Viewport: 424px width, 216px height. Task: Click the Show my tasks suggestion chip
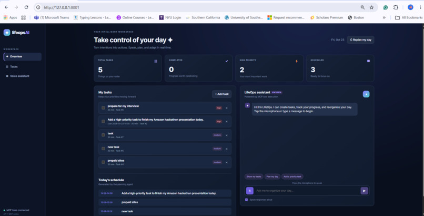(x=254, y=176)
